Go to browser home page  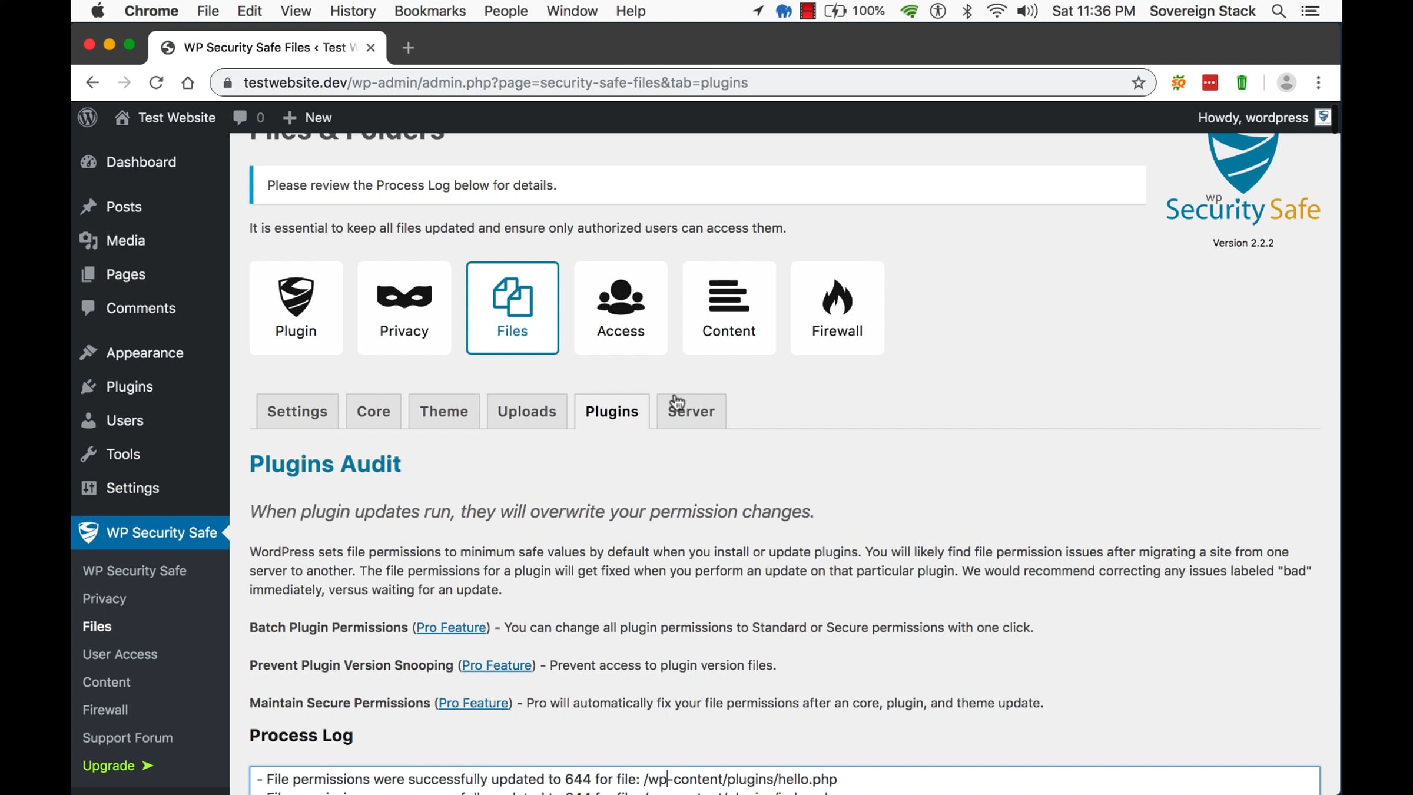pos(187,82)
